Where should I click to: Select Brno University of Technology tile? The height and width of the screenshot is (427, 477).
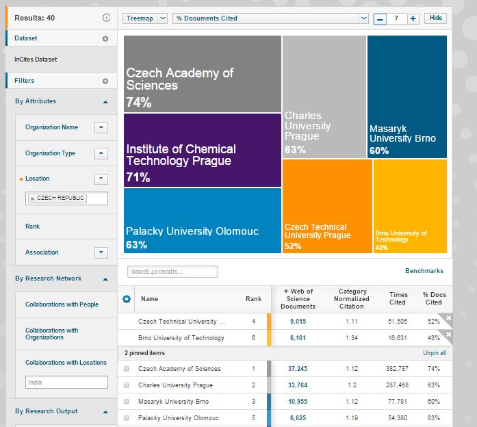[410, 206]
